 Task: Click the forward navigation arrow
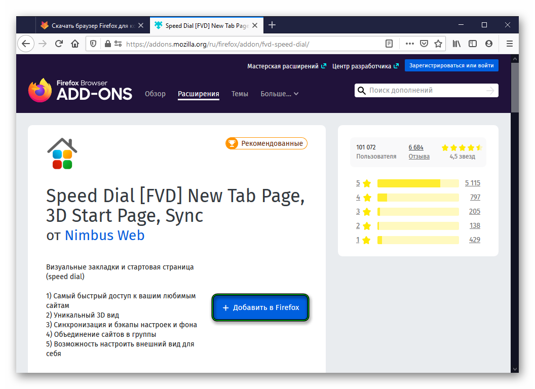click(x=43, y=44)
